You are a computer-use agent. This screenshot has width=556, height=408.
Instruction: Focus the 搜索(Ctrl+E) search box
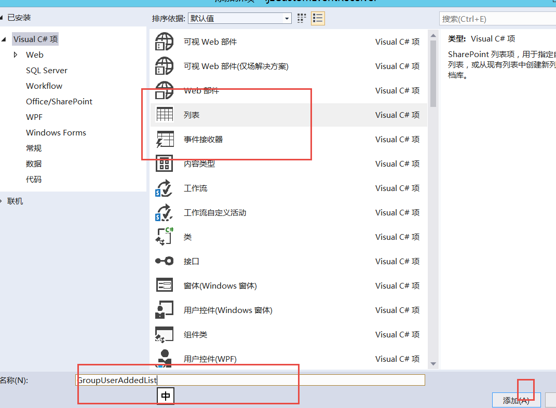pos(497,19)
